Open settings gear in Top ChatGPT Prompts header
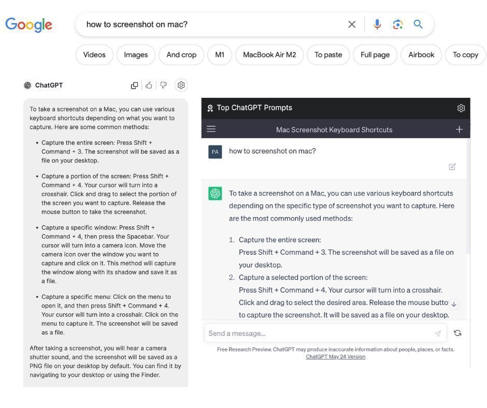Image resolution: width=487 pixels, height=408 pixels. click(x=461, y=108)
